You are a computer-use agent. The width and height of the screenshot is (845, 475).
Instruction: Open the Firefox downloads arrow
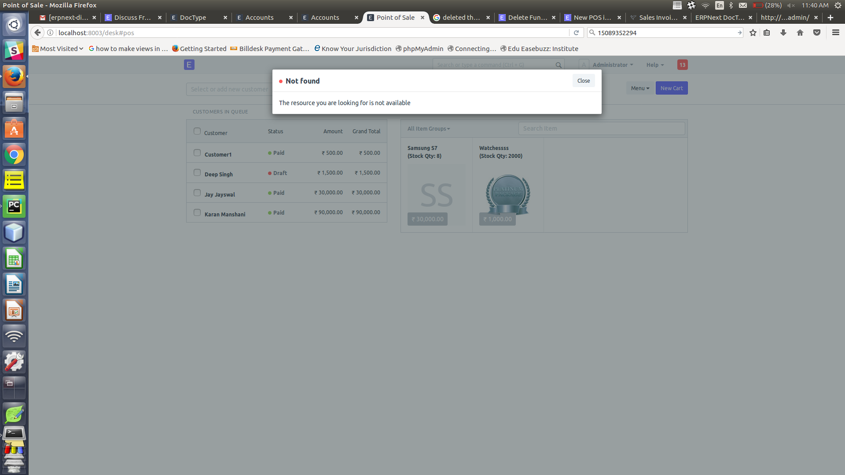click(783, 33)
